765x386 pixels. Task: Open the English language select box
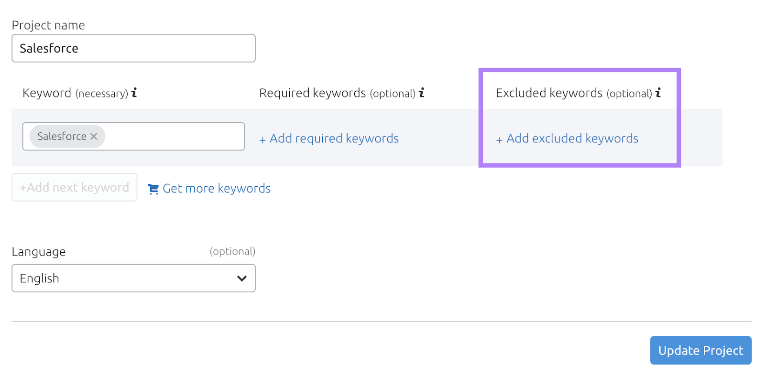[x=124, y=279]
